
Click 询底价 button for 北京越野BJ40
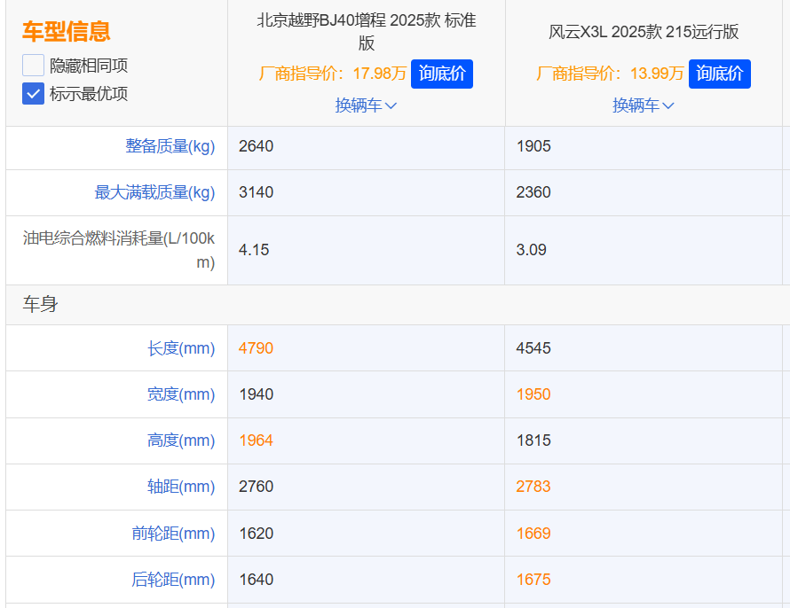point(441,74)
